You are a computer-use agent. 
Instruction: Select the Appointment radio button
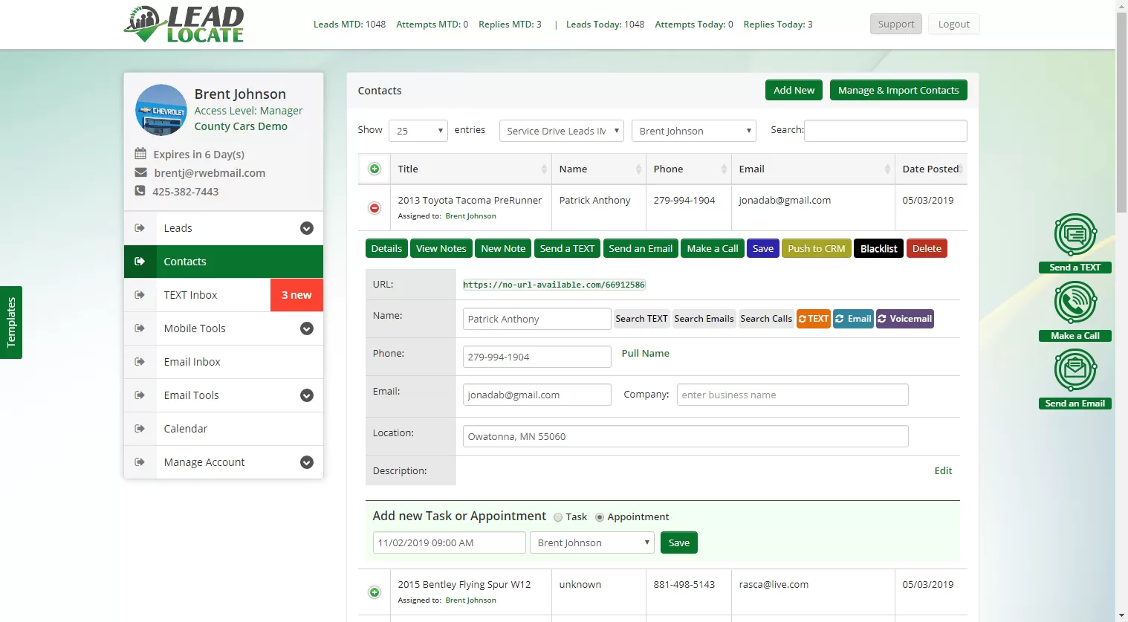[x=600, y=517]
